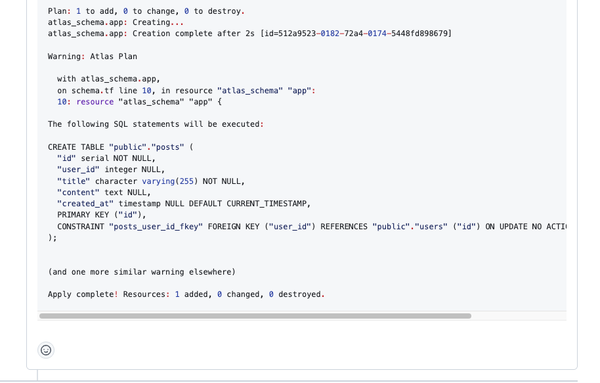Click the horizontal scrollbar below the code
The image size is (600, 383).
(x=255, y=316)
